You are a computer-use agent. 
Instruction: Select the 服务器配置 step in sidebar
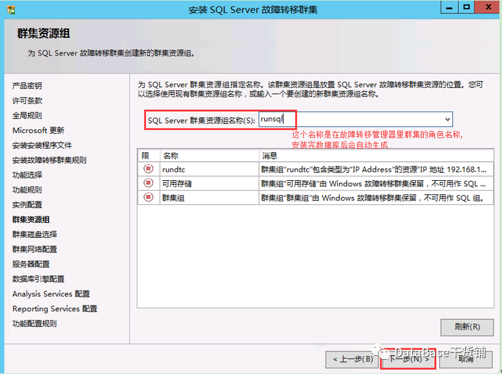[x=31, y=264]
